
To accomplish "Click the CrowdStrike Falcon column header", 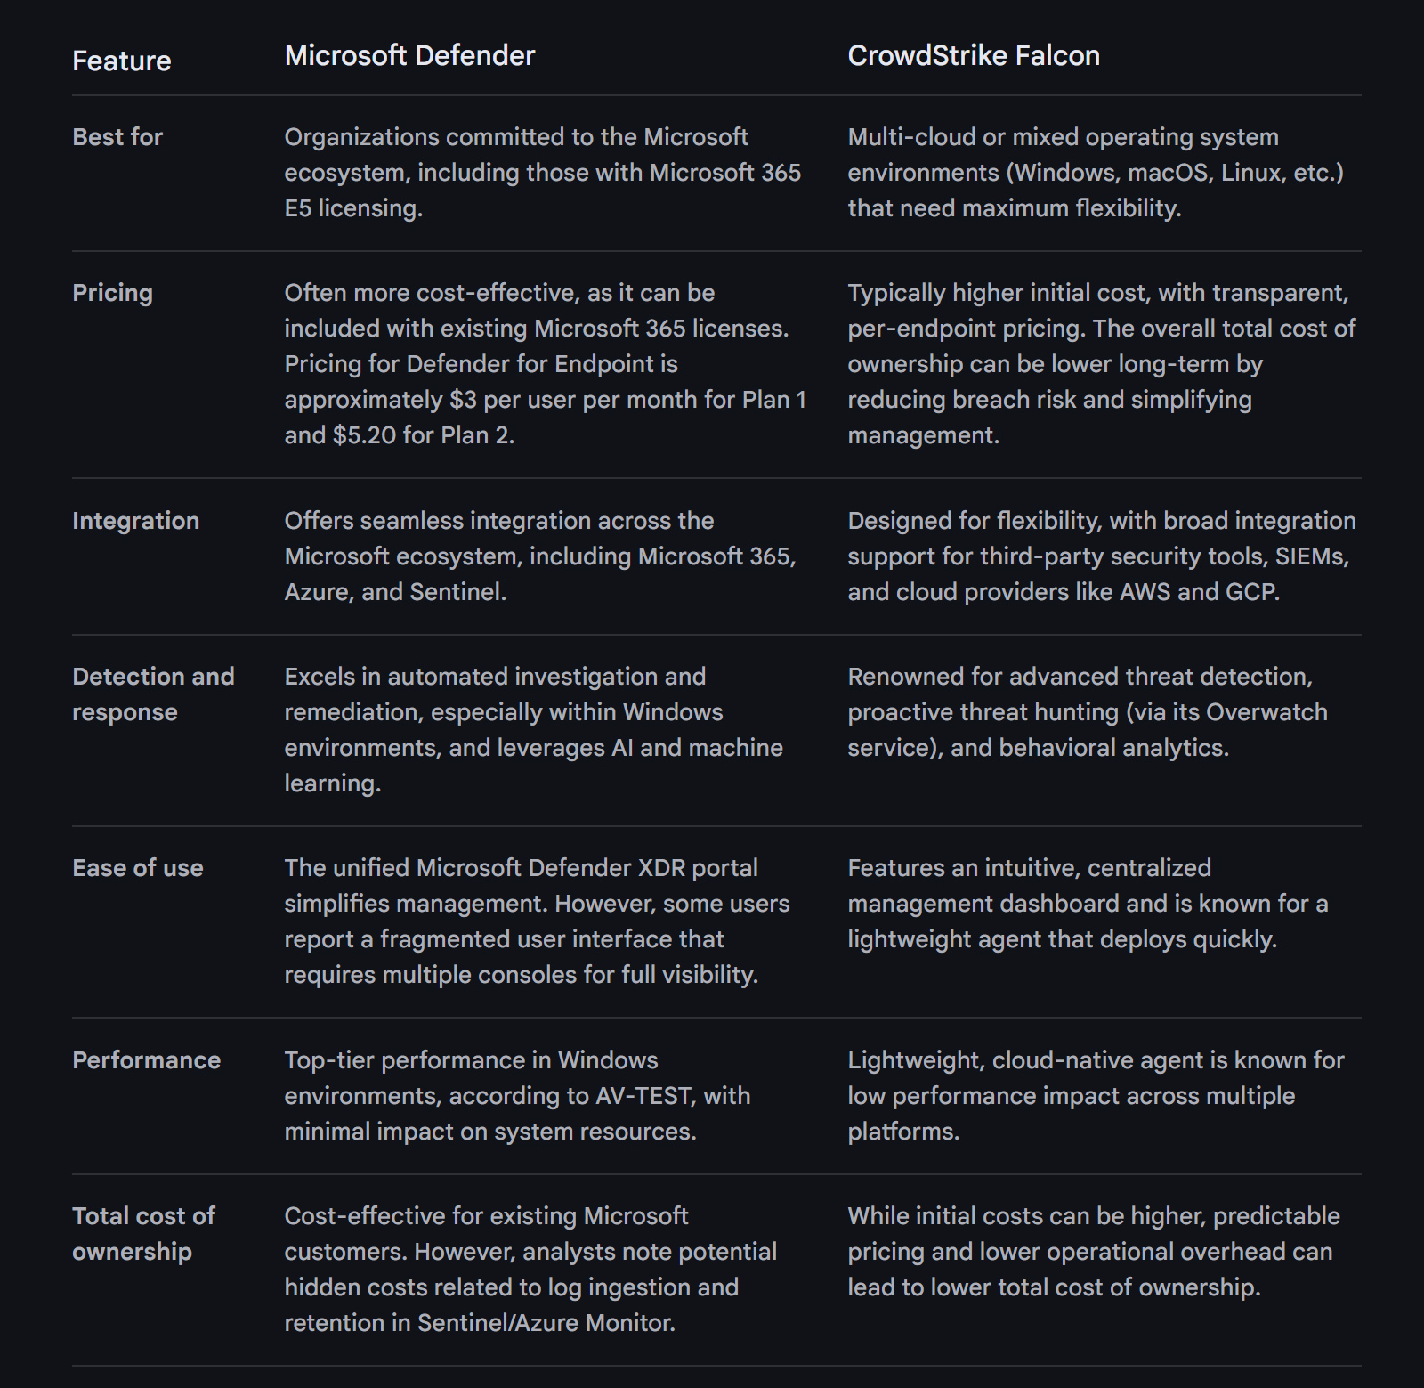I will tap(973, 55).
